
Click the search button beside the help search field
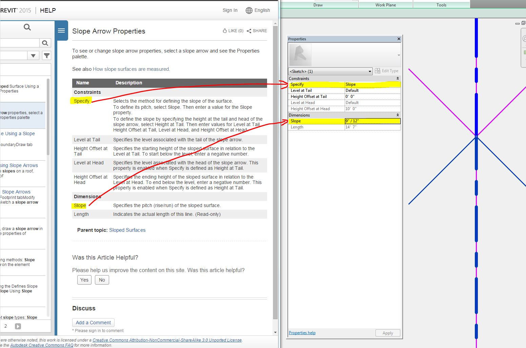pyautogui.click(x=45, y=43)
